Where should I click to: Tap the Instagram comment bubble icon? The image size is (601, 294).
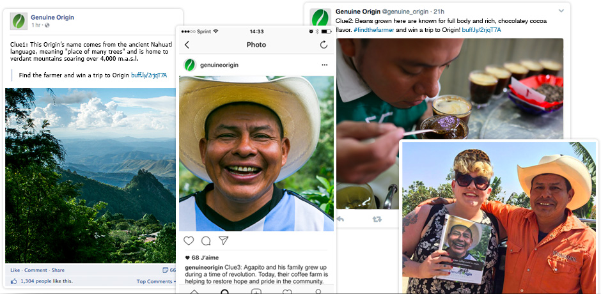click(206, 241)
